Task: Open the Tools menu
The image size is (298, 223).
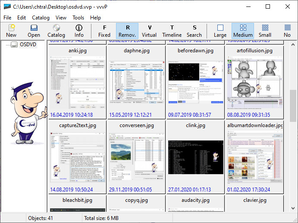Action: [x=78, y=18]
